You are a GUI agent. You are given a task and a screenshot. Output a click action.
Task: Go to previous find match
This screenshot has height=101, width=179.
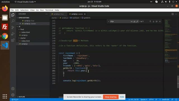tap(150, 21)
